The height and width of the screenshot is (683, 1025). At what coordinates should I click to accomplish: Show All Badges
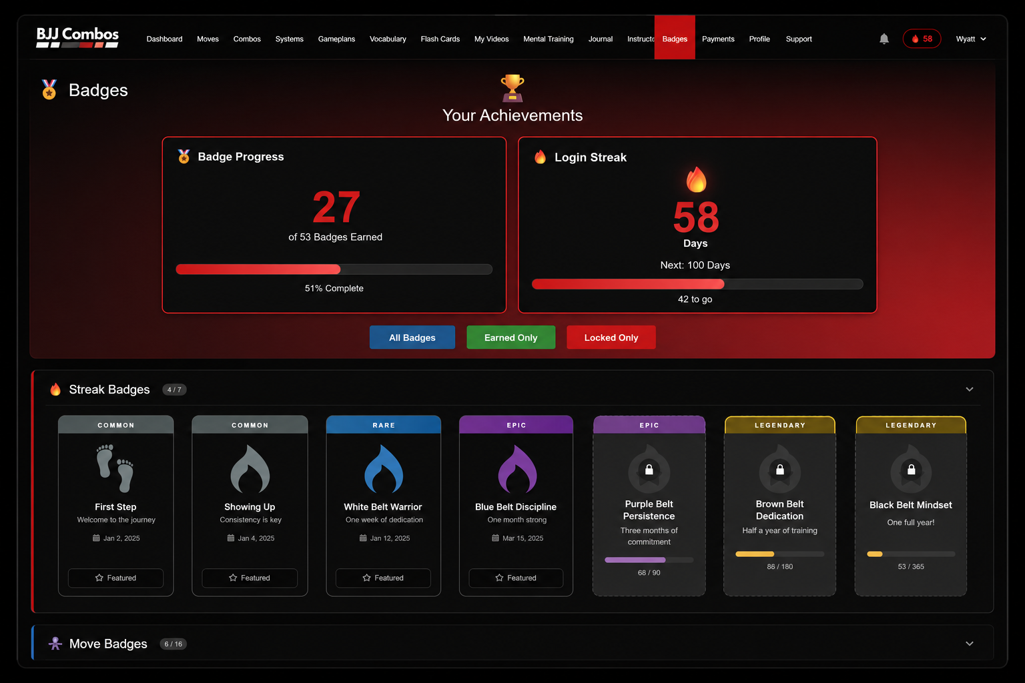coord(412,337)
